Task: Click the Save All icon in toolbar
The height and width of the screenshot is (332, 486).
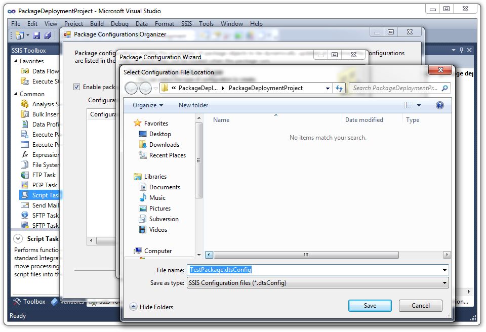Action: 48,35
